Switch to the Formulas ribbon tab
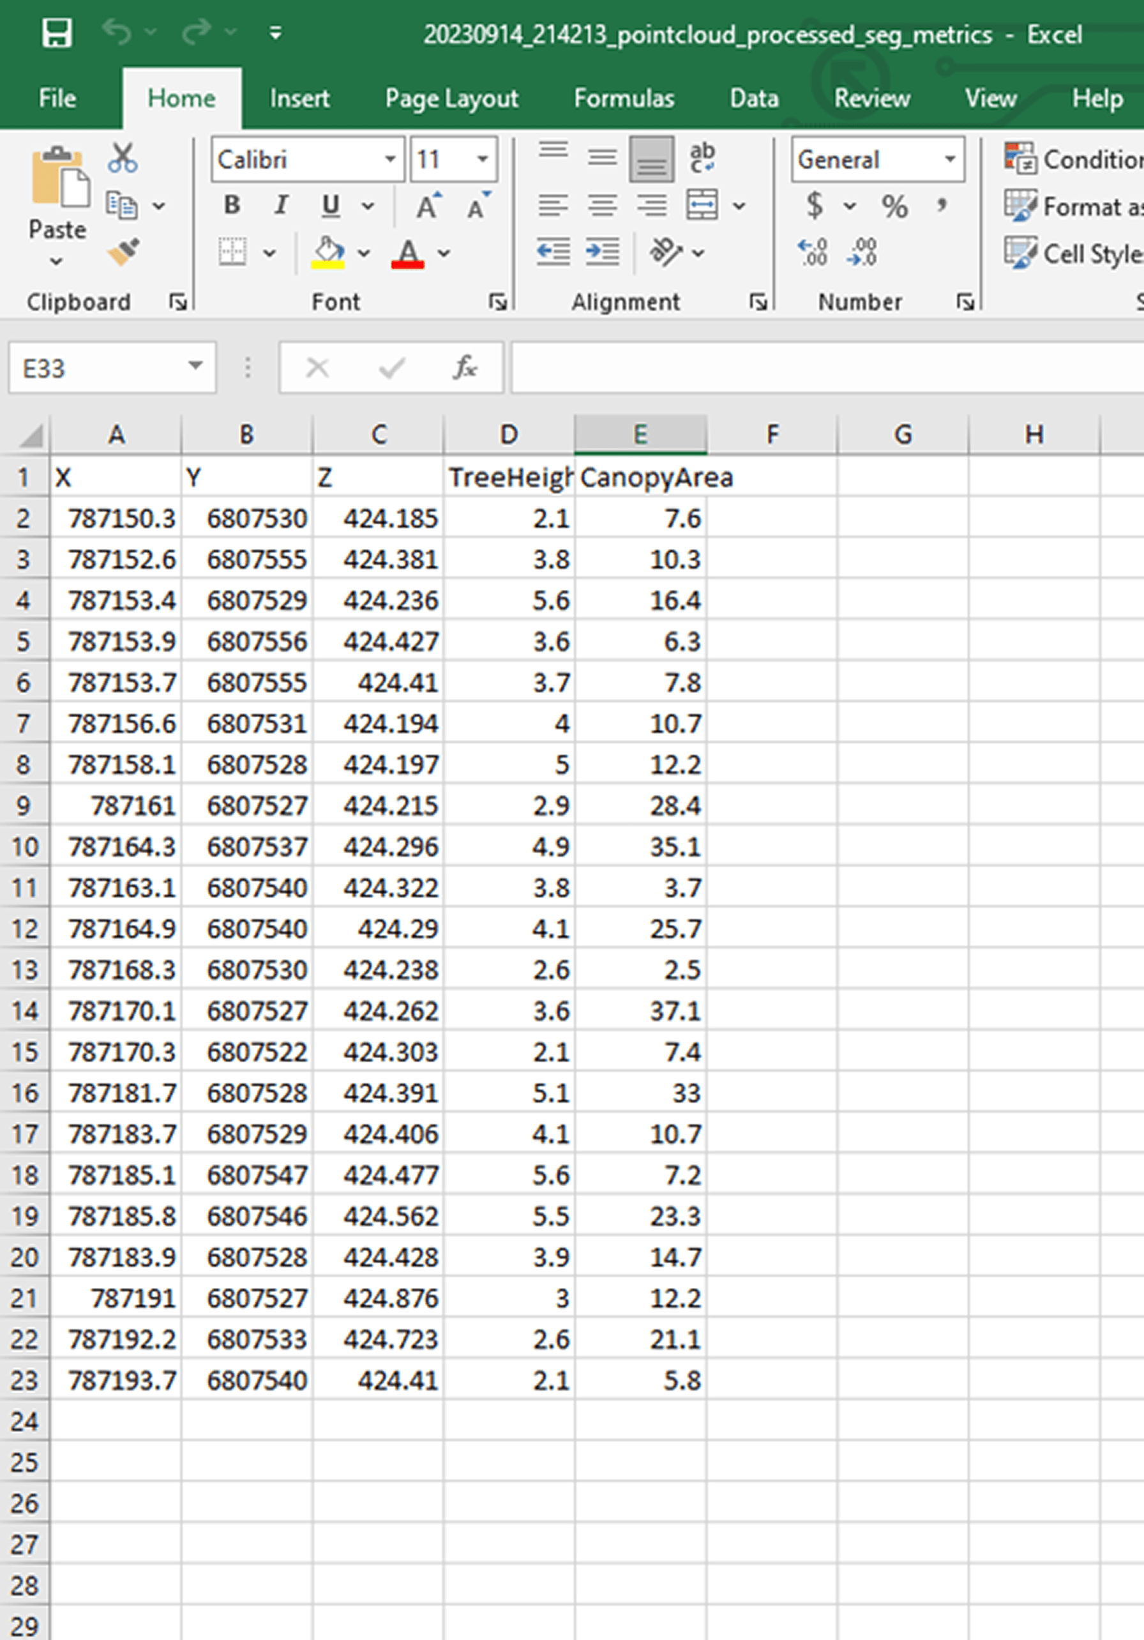This screenshot has height=1640, width=1144. click(x=624, y=98)
